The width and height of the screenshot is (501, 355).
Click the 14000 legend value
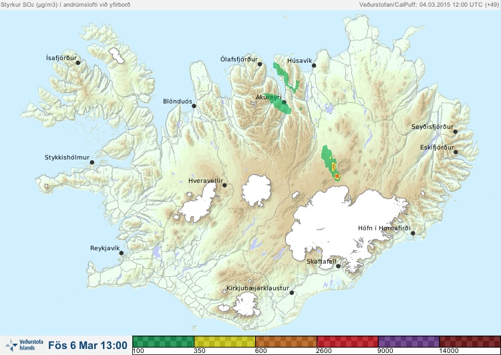point(449,351)
